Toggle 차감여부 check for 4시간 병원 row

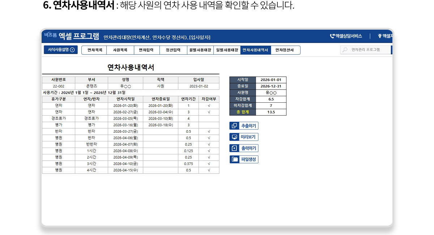tap(209, 170)
